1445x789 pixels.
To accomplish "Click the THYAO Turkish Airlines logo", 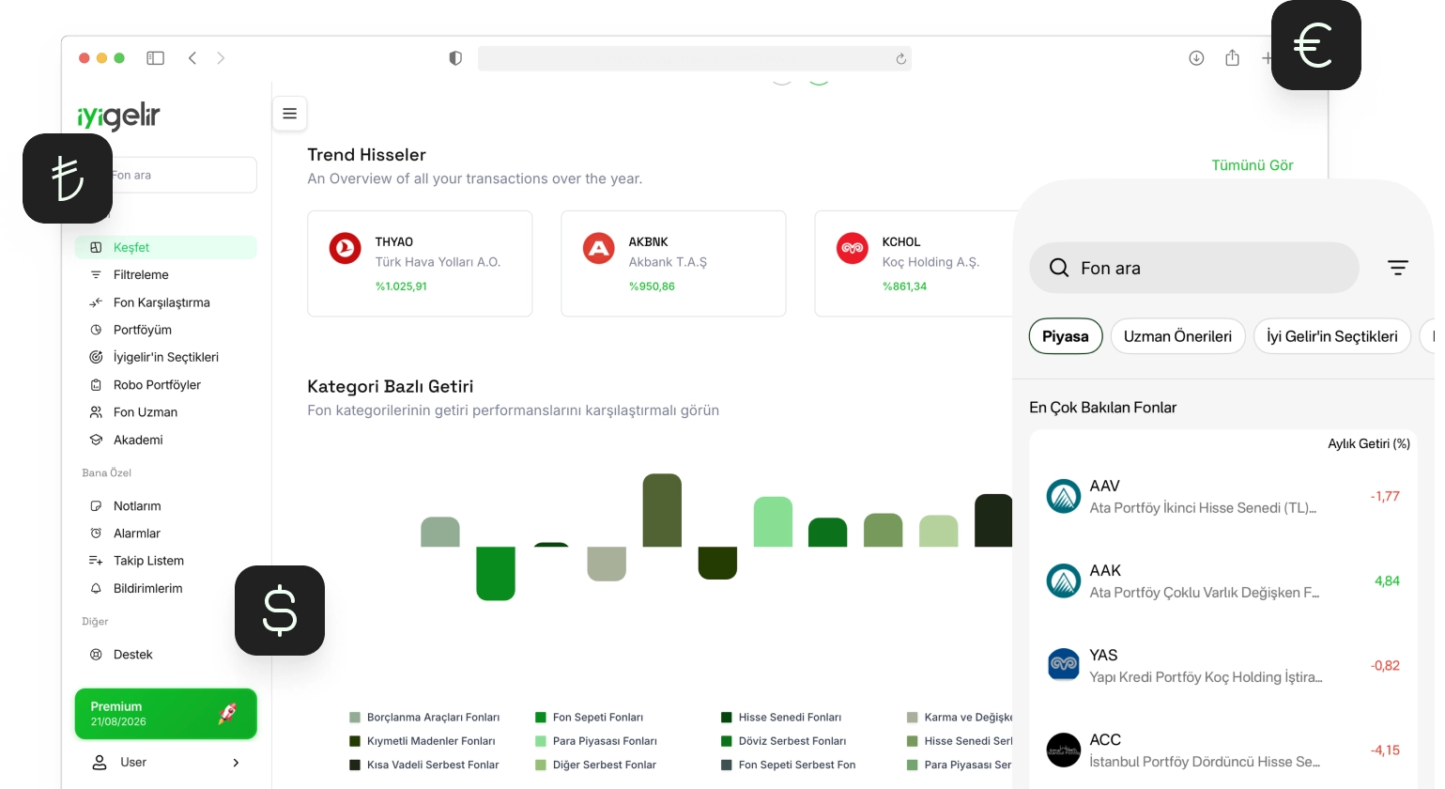I will pyautogui.click(x=346, y=249).
